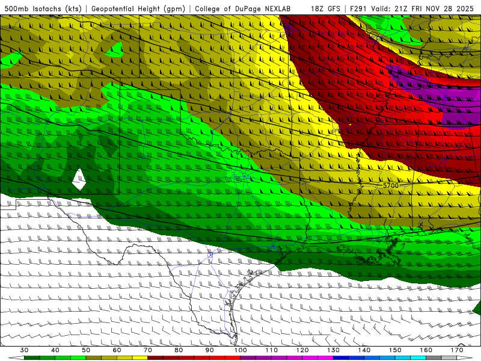
Task: Click the "Valid: 21Z FRI NOV 28 2025" text
Action: (x=423, y=9)
